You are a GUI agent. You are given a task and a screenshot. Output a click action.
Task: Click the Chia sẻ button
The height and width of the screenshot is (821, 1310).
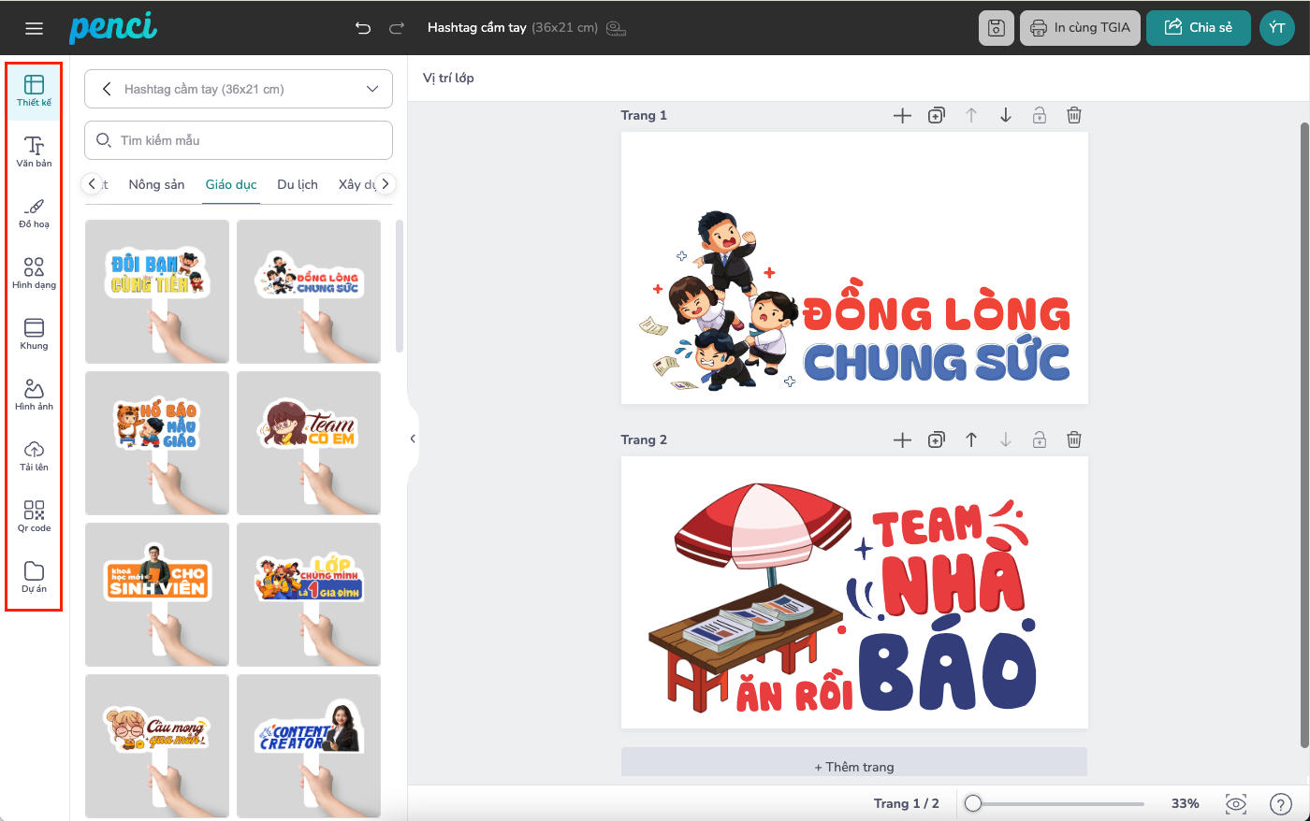coord(1199,28)
